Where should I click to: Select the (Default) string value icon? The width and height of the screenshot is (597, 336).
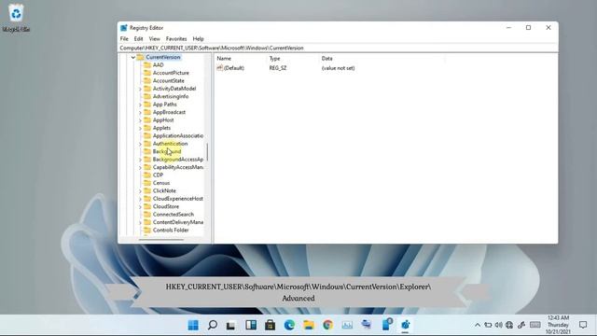(220, 68)
